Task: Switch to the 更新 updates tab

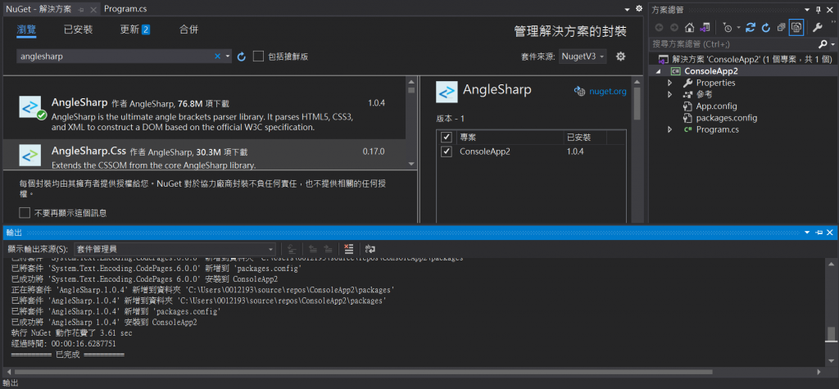Action: 135,29
